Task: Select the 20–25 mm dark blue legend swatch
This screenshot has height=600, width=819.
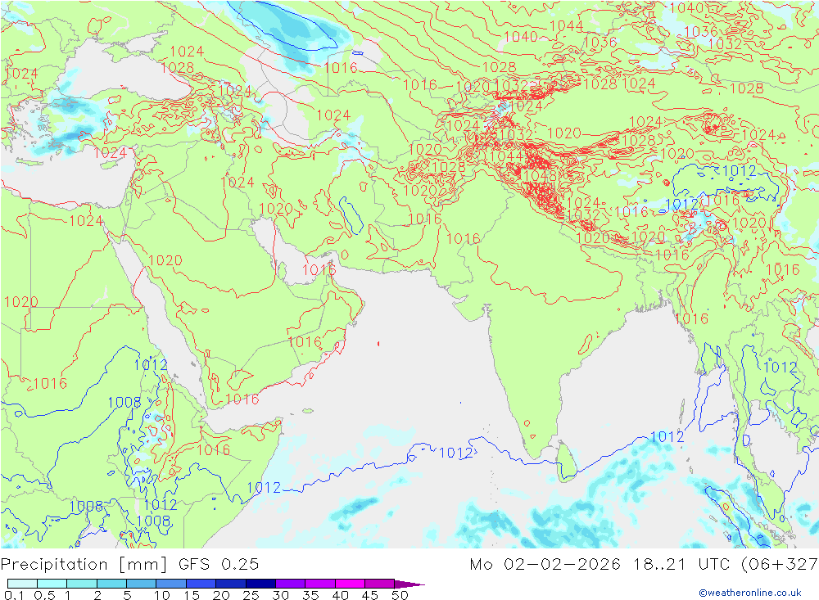Action: [x=231, y=584]
